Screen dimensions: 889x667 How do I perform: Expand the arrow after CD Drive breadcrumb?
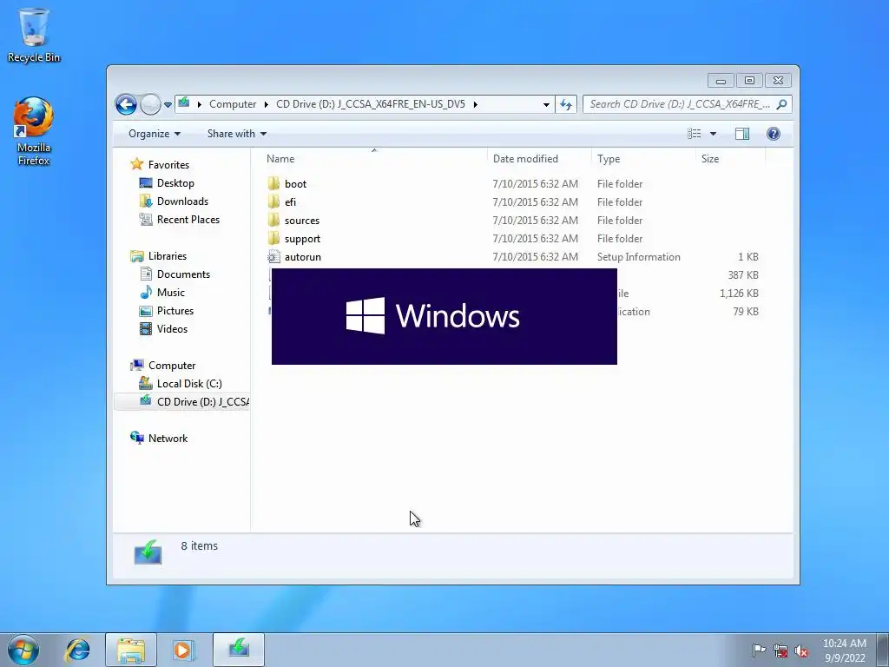[475, 104]
